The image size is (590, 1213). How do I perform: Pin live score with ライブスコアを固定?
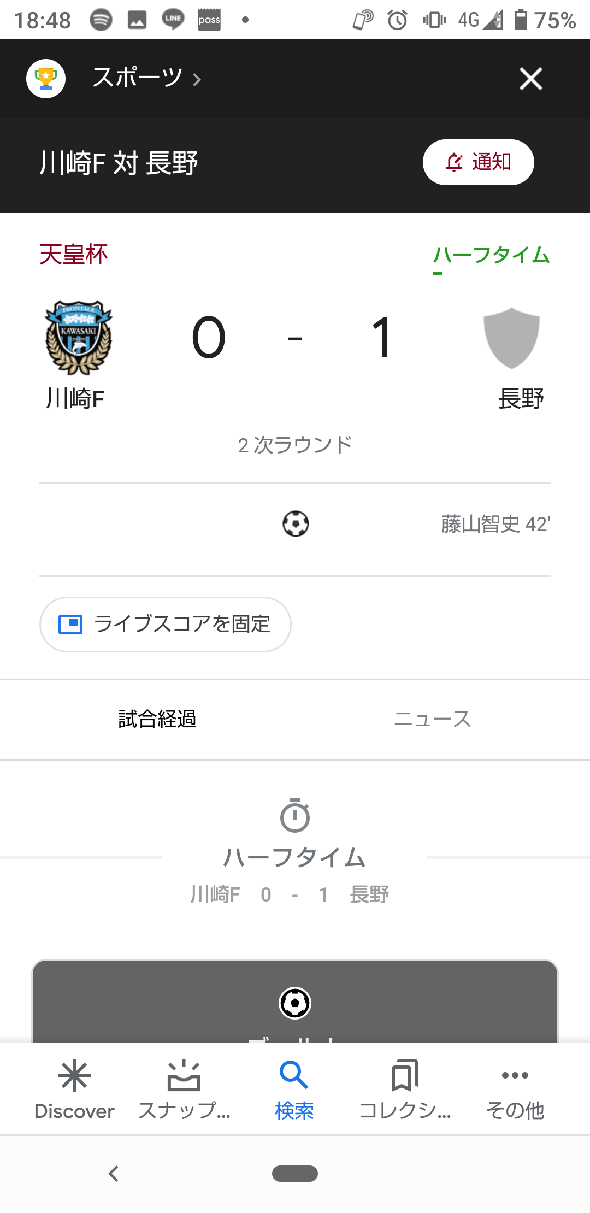pos(165,624)
